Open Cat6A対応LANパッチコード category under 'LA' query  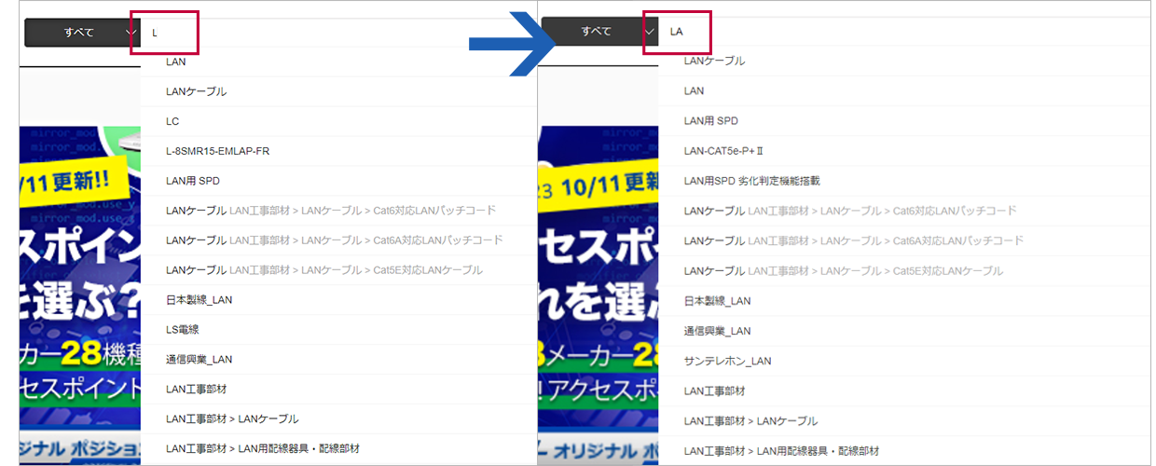(852, 241)
